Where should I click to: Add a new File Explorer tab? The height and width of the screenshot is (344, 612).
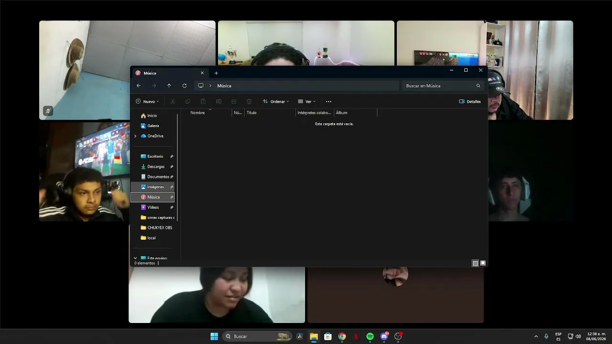coord(216,73)
